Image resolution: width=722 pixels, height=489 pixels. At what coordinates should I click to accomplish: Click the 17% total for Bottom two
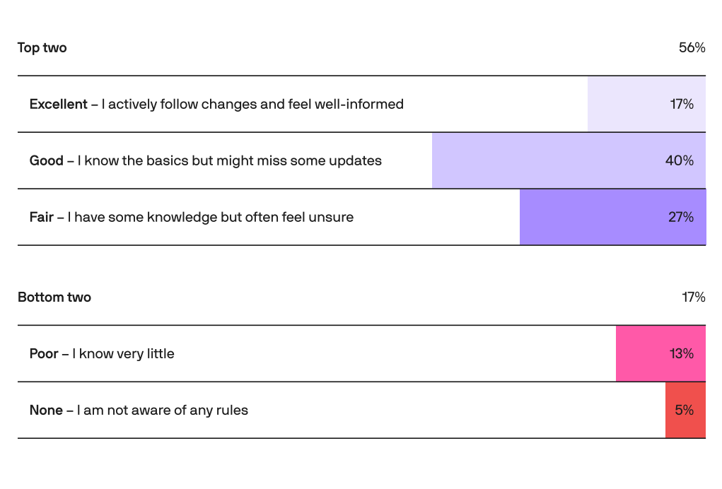(693, 297)
